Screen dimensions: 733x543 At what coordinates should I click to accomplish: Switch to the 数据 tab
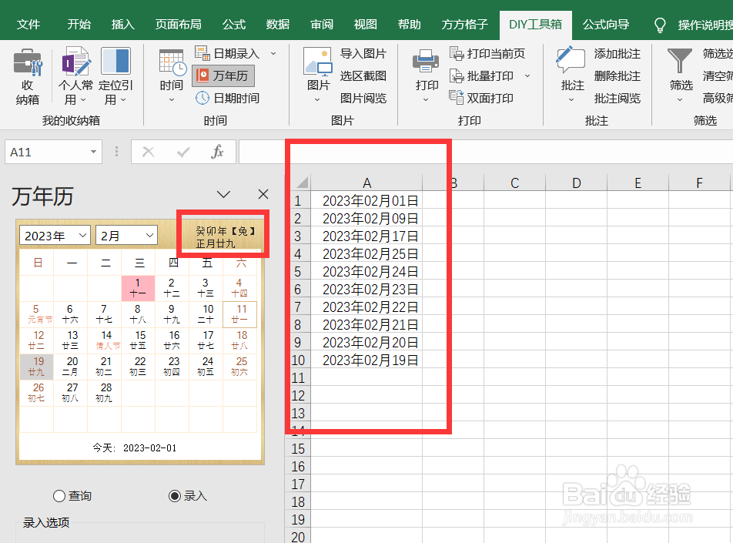pos(278,25)
